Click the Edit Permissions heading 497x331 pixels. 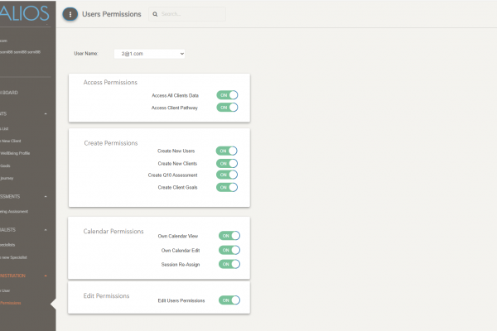[106, 296]
